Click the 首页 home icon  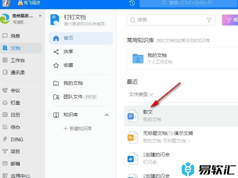(x=56, y=38)
